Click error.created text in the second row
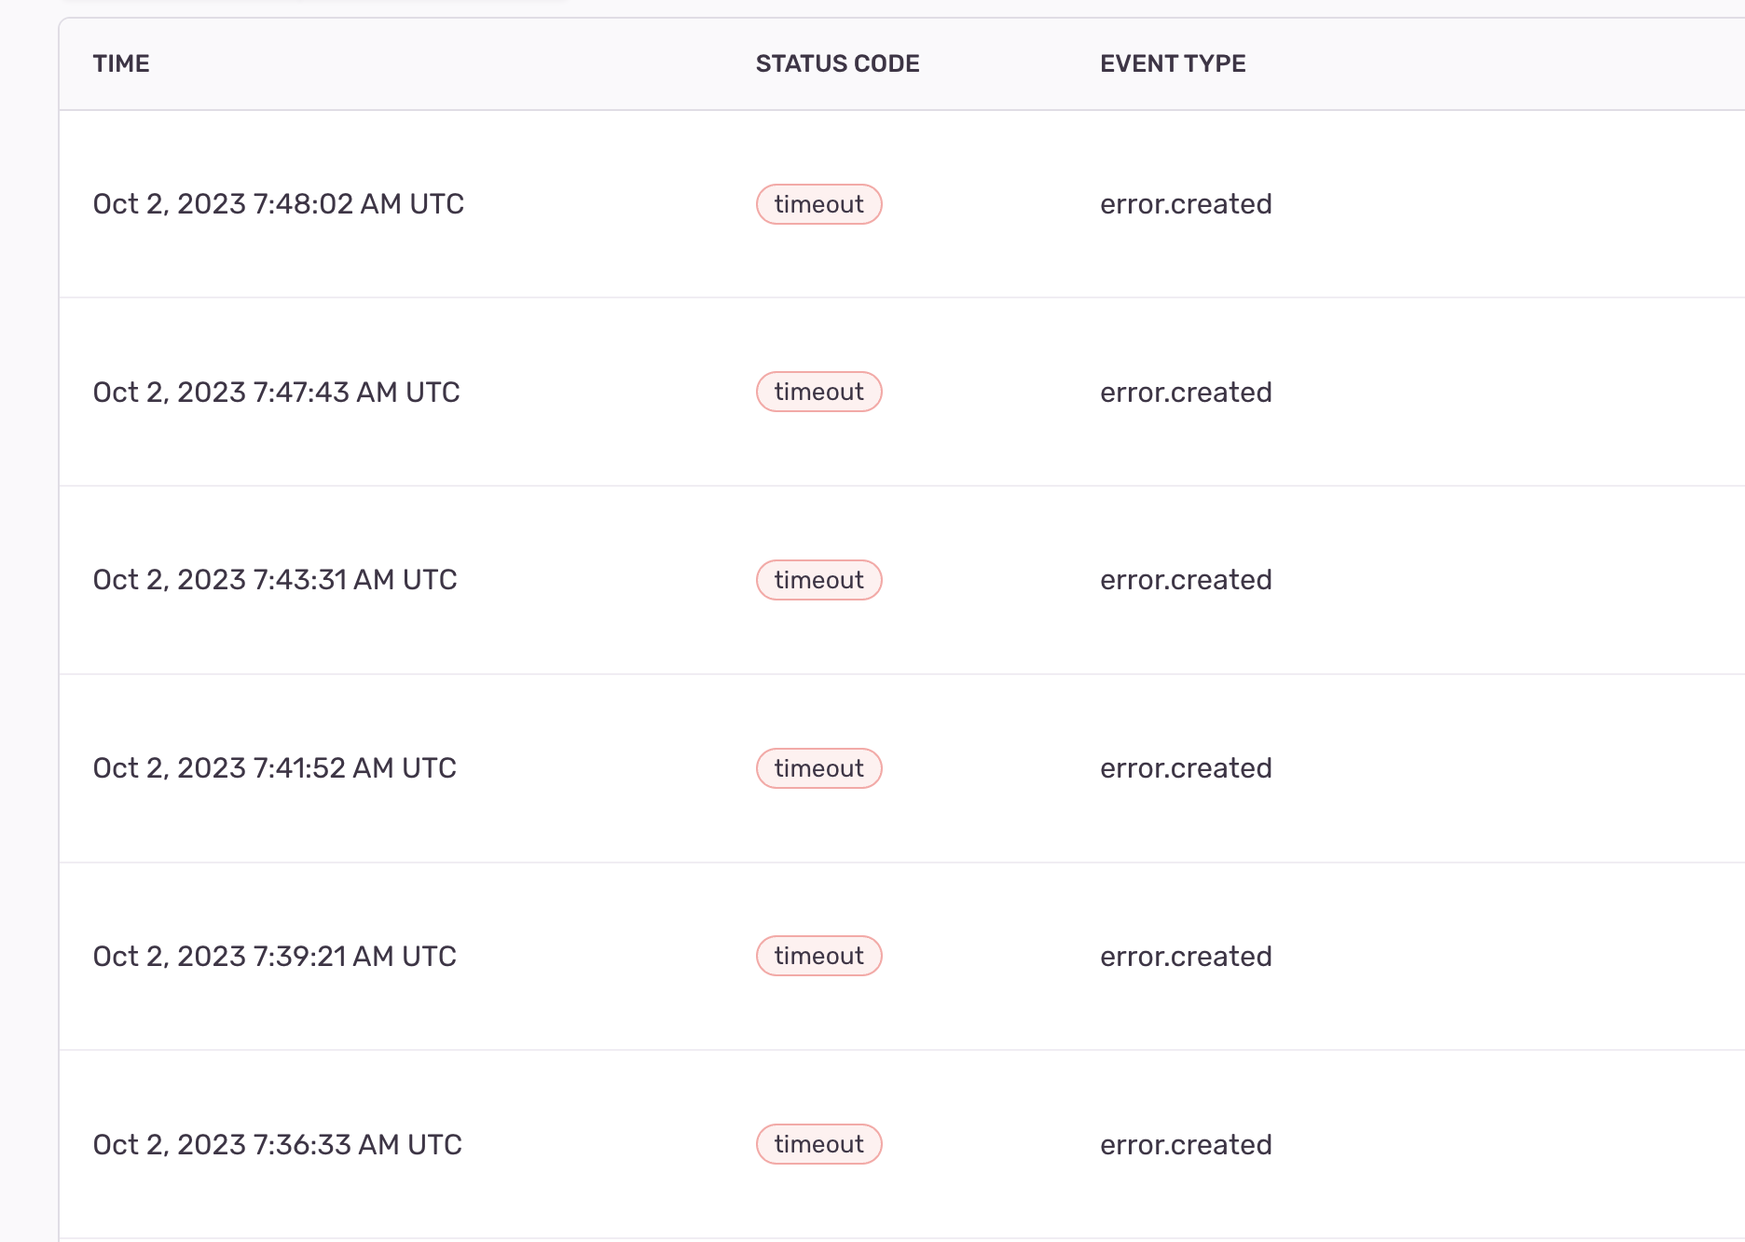The image size is (1745, 1242). coord(1185,392)
